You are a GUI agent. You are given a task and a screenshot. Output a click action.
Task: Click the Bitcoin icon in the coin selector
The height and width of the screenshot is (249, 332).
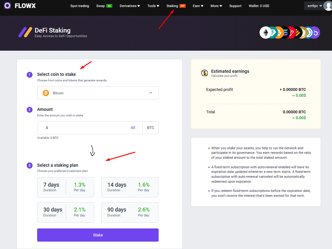click(x=46, y=93)
